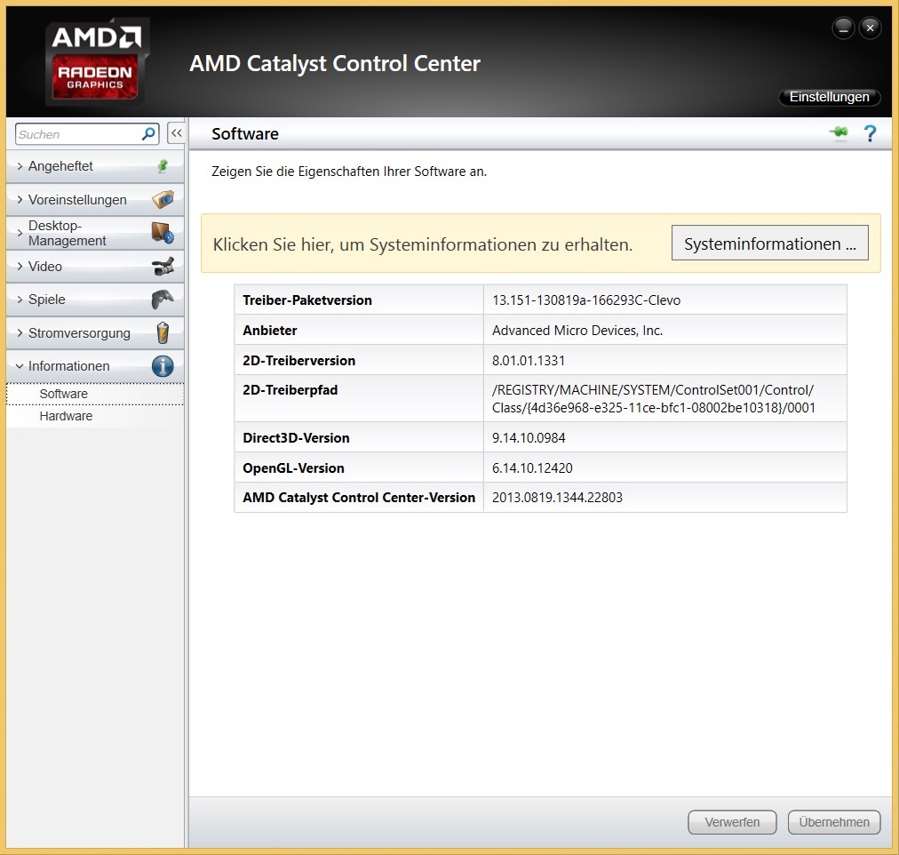Open the Angeheftet menu item

(x=95, y=166)
